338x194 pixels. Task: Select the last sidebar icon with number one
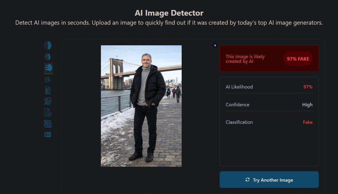click(48, 135)
